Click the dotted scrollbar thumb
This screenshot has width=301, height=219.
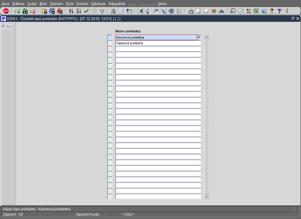point(207,112)
